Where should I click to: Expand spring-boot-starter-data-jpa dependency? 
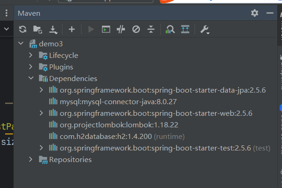41,90
